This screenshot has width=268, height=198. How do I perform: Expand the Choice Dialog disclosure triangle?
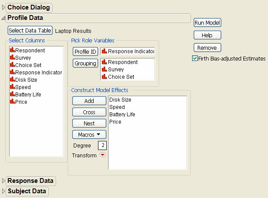[3, 7]
